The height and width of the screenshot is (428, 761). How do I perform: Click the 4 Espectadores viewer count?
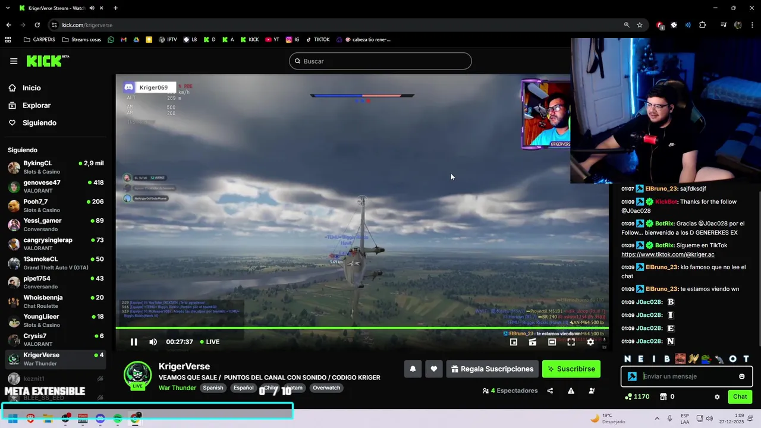[510, 391]
